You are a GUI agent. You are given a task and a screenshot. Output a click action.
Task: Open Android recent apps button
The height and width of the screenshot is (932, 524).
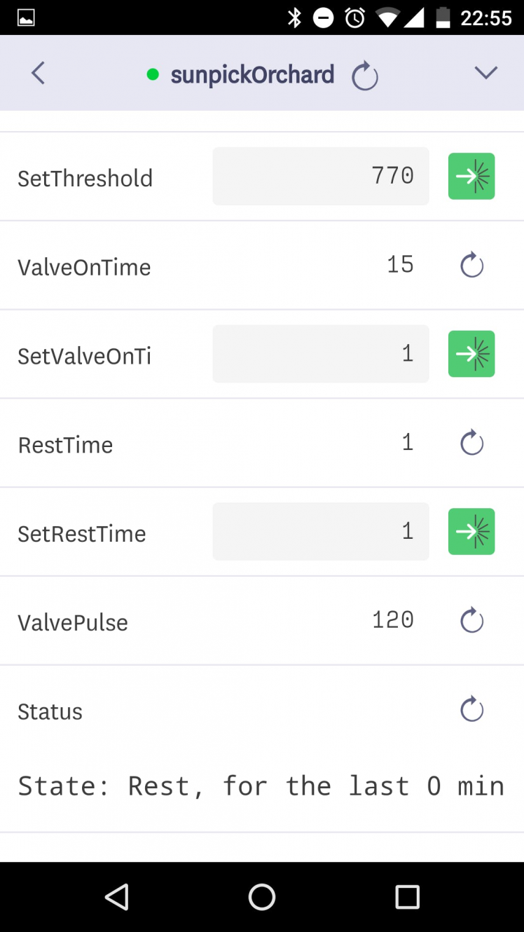tap(407, 896)
